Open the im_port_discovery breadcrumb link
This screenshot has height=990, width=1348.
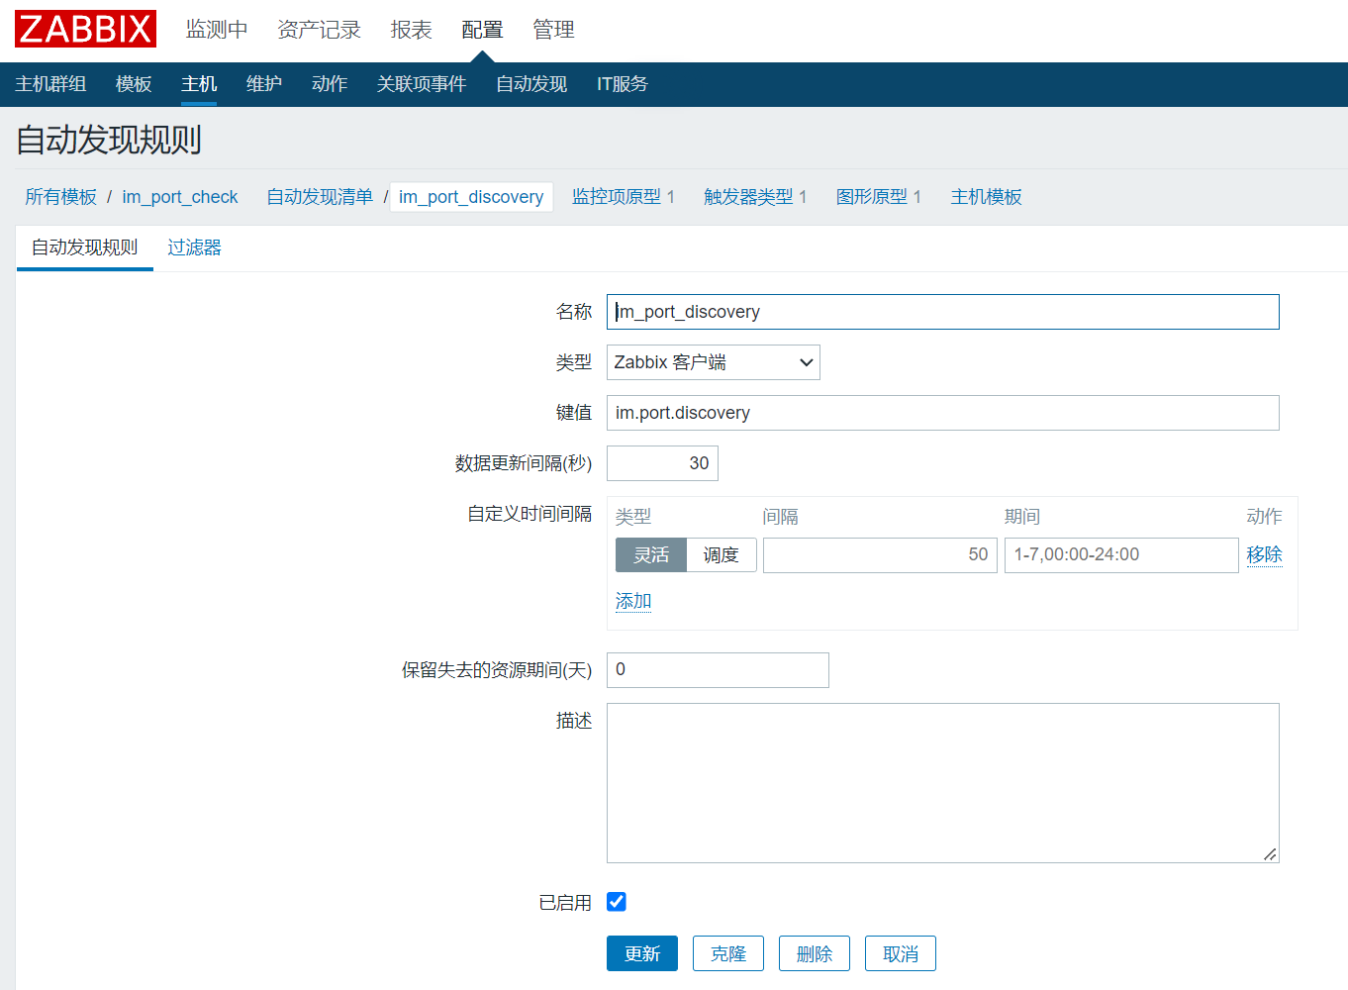point(471,197)
